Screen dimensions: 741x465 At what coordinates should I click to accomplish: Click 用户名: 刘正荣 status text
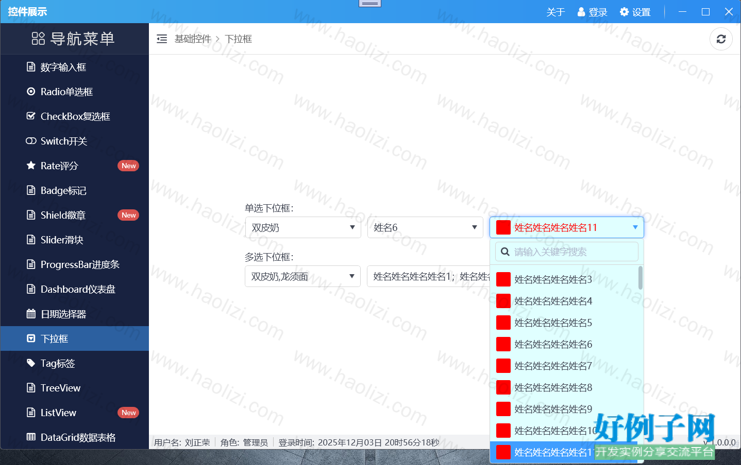[x=182, y=442]
